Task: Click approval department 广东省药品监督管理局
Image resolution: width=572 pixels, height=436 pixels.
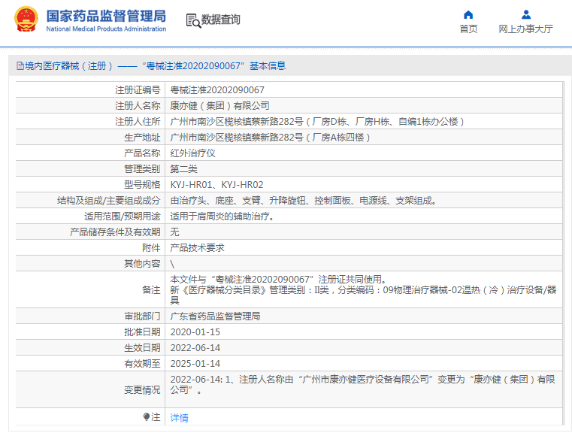Action: click(x=215, y=316)
